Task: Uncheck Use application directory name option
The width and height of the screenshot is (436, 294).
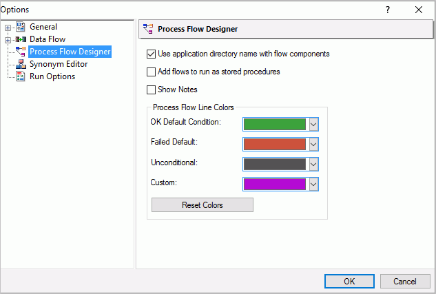Action: pos(151,54)
